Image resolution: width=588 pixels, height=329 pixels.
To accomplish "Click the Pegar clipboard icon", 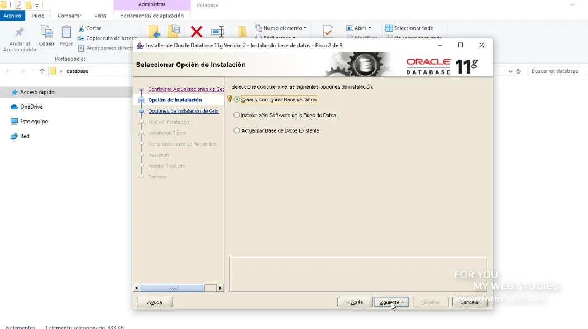I will coord(66,32).
